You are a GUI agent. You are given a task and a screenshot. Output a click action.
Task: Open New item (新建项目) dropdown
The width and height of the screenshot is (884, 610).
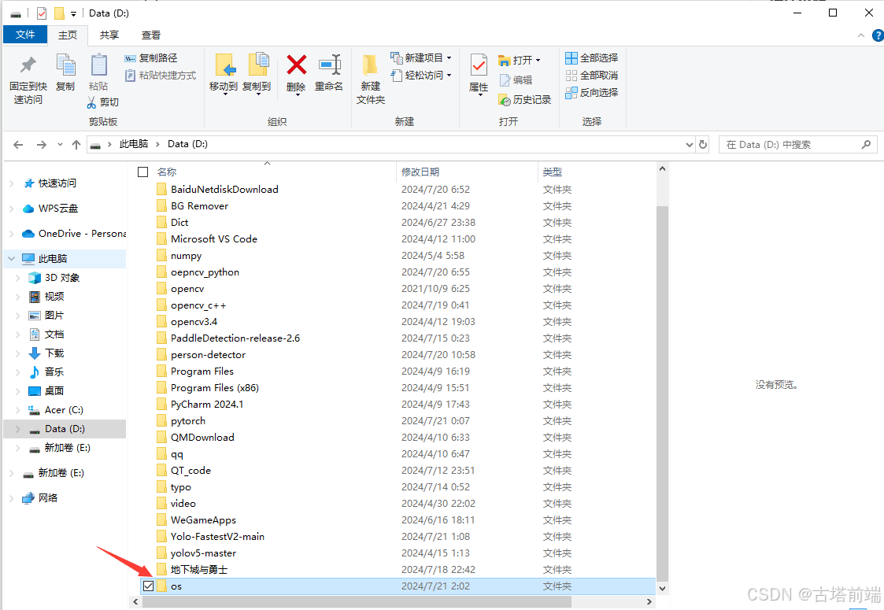tap(420, 58)
